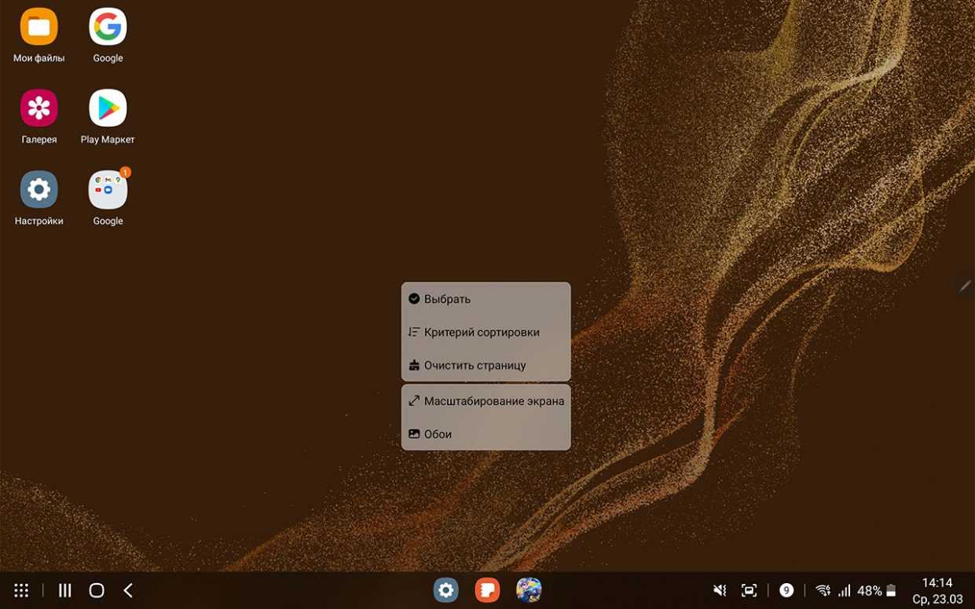Viewport: 975px width, 609px height.
Task: Open the notifications counter showing 9
Action: (786, 590)
